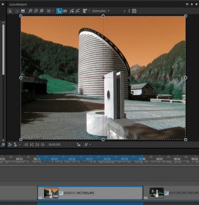Screen dimensions: 199x205
Task: Open the alignment options dropdown arrow
Action: coord(89,11)
